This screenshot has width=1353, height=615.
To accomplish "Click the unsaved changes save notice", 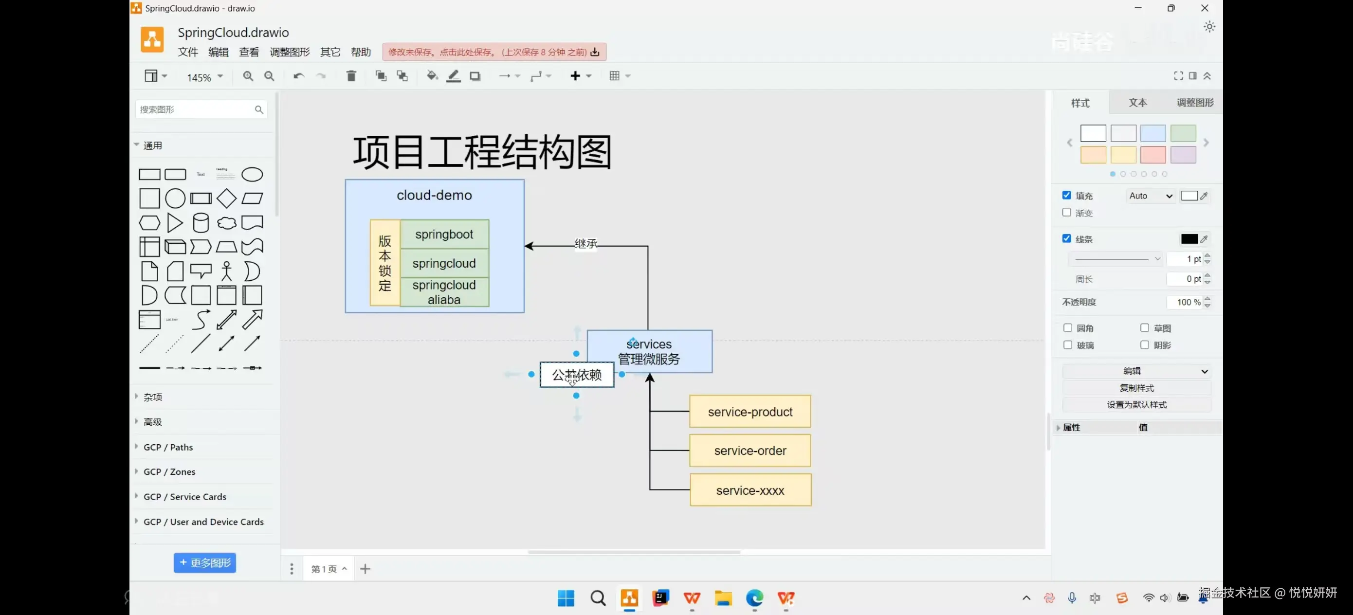I will [x=494, y=52].
